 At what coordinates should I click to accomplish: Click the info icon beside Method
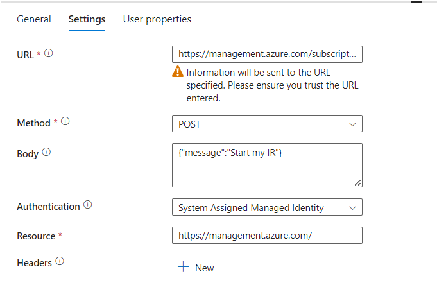[x=65, y=121]
